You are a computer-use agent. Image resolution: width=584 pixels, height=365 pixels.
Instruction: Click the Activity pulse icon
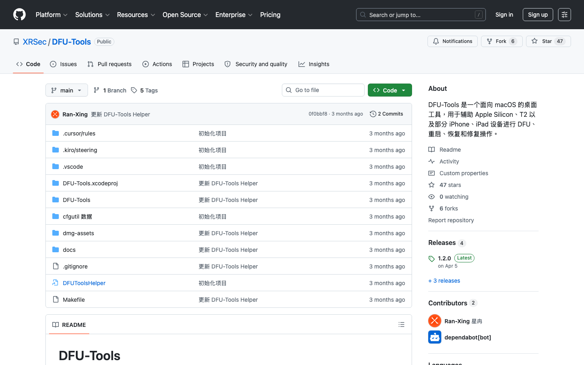tap(432, 161)
